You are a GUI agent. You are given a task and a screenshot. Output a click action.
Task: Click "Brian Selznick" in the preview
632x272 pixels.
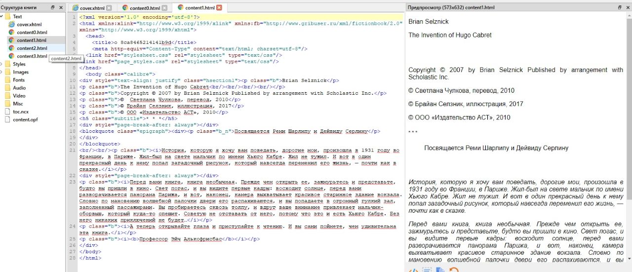click(429, 22)
